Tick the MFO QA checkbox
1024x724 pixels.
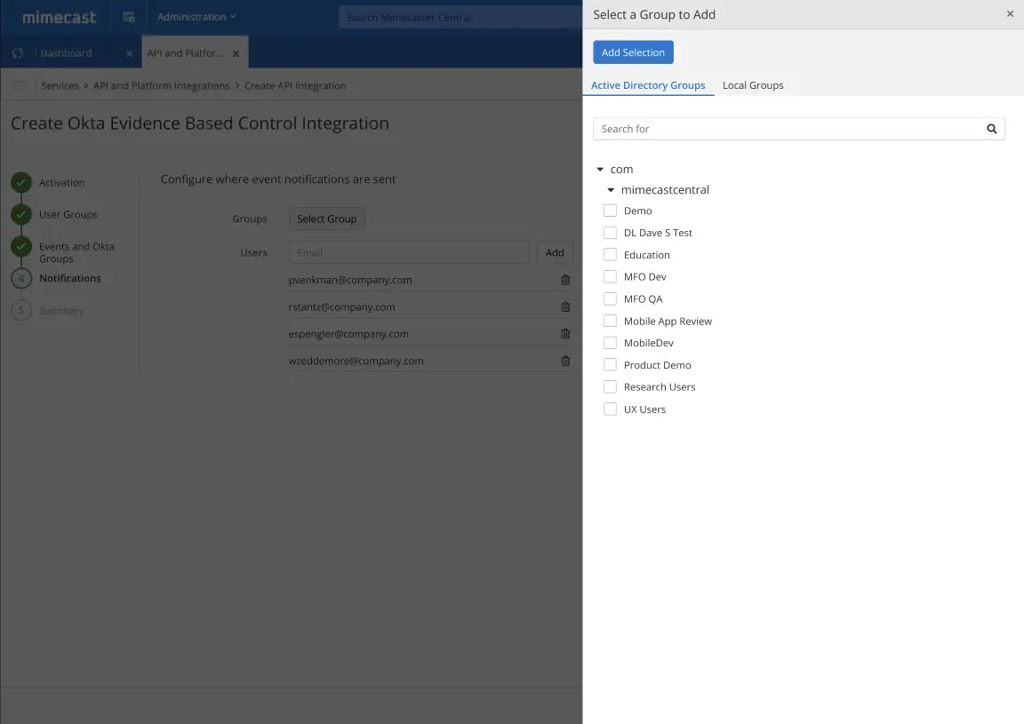pos(610,299)
